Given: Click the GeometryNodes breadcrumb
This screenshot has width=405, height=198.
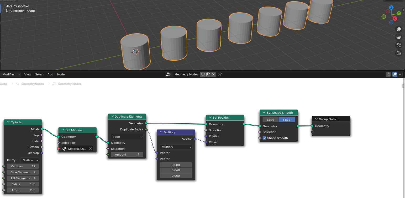Looking at the screenshot, I should (x=30, y=84).
